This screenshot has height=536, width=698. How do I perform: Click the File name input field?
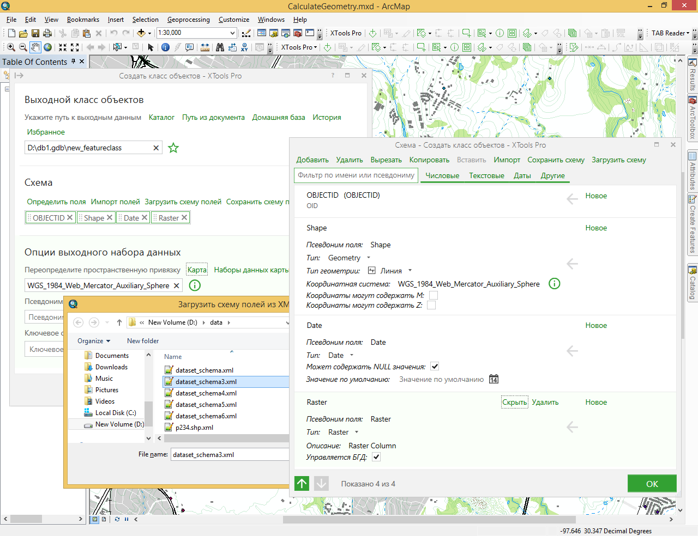coord(230,454)
